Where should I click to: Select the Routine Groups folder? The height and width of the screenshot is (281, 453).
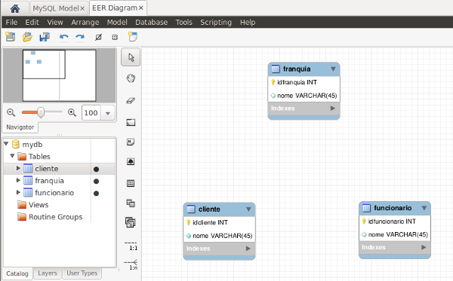pos(50,217)
